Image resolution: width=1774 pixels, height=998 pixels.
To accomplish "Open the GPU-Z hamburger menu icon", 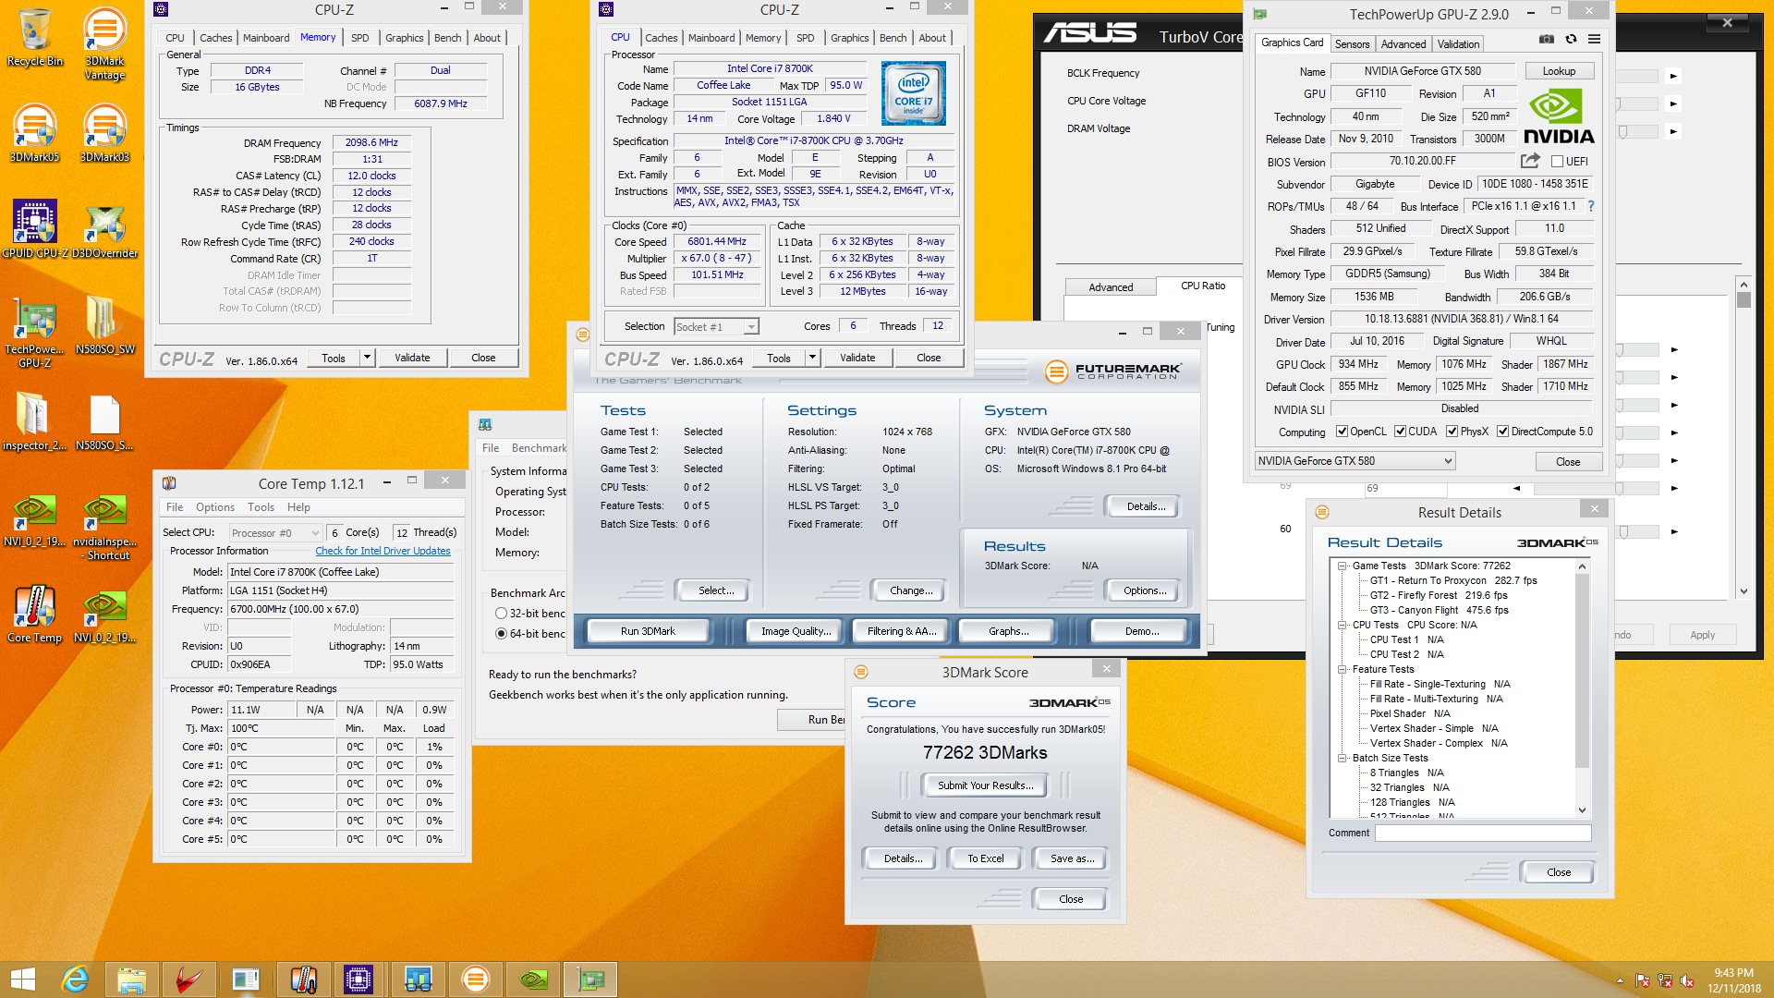I will (x=1594, y=39).
